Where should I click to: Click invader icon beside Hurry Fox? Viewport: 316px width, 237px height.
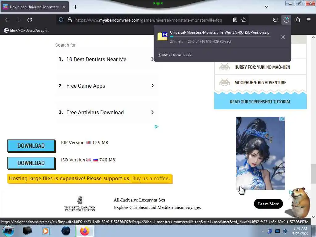click(x=225, y=67)
